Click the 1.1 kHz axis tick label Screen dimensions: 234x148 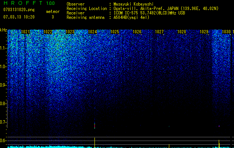coord(3,48)
